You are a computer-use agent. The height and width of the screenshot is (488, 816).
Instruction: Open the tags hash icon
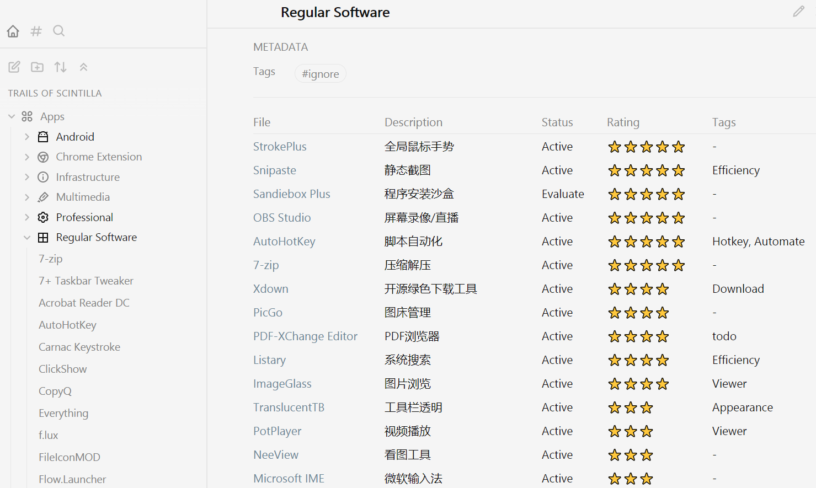point(36,31)
